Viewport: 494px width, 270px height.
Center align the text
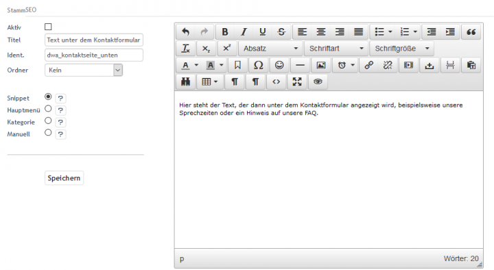click(321, 32)
